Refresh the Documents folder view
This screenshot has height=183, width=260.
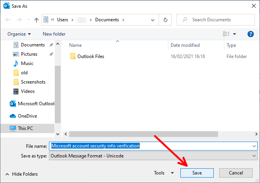(x=166, y=20)
